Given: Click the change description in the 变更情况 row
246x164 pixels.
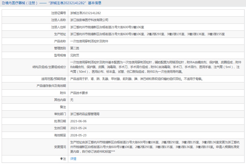Looking at the screenshot, I should point(155,147).
